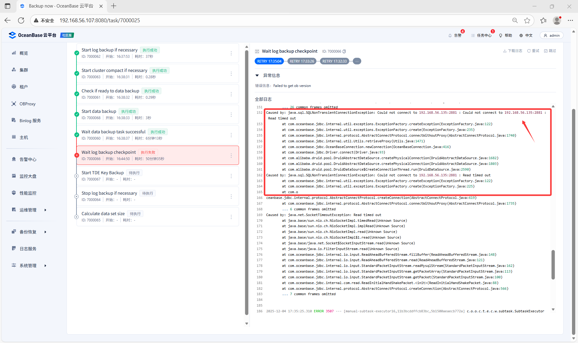578x343 pixels.
Task: Click the alarm bell icon in header
Action: (x=450, y=36)
